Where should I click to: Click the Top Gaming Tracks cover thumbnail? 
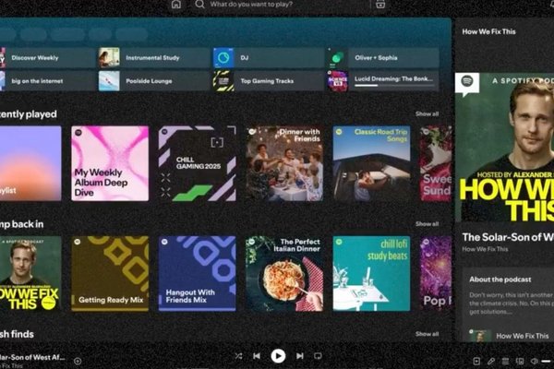point(223,81)
